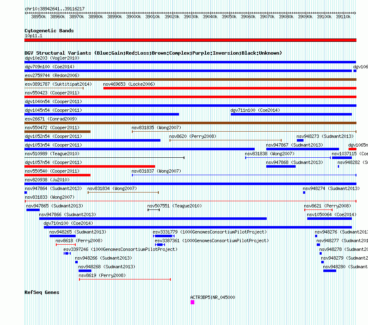The image size is (368, 325).
Task: Click the nsv947865 (Sudmant2013) blue bar
Action: coord(33,210)
